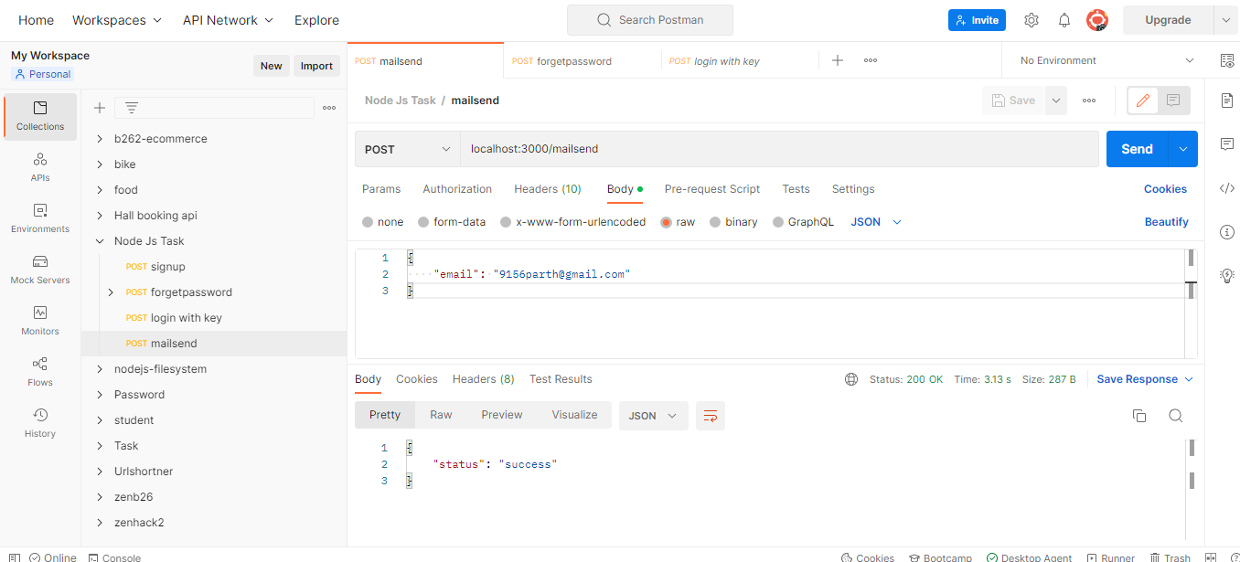Open the code snippet panel
1240x562 pixels.
pos(1227,188)
